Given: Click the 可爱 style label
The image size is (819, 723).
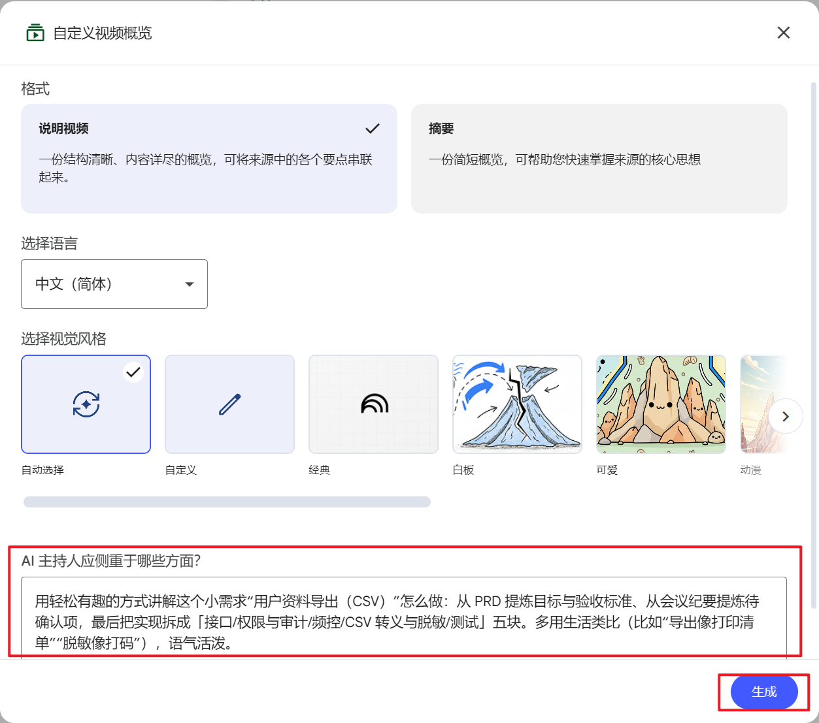Looking at the screenshot, I should 607,470.
